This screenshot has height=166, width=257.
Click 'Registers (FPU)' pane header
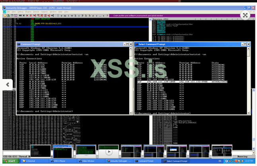point(160,19)
